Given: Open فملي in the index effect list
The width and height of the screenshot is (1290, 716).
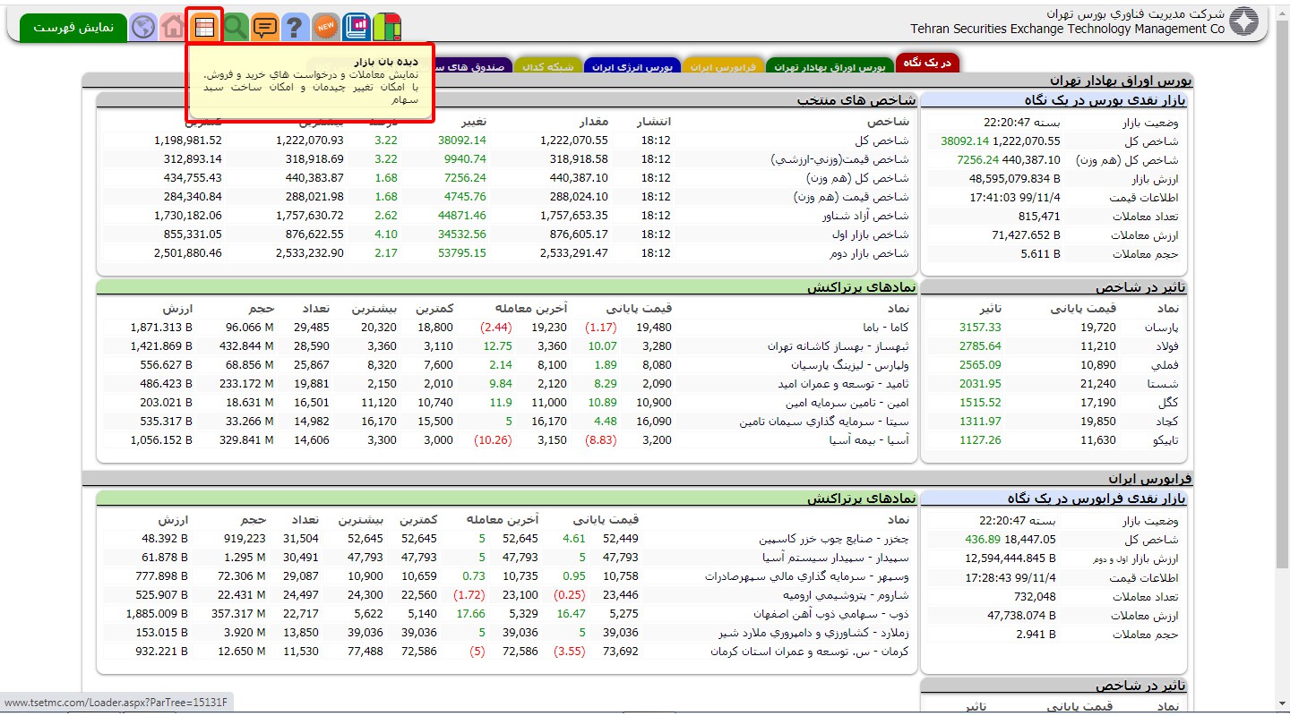Looking at the screenshot, I should (1166, 365).
